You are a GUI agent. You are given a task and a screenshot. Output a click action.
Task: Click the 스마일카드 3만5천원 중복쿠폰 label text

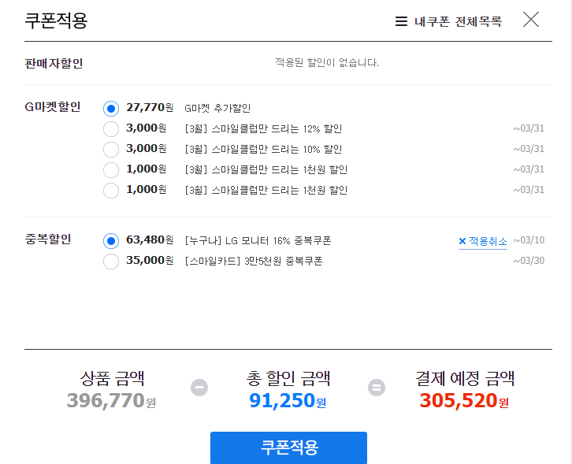[254, 262]
